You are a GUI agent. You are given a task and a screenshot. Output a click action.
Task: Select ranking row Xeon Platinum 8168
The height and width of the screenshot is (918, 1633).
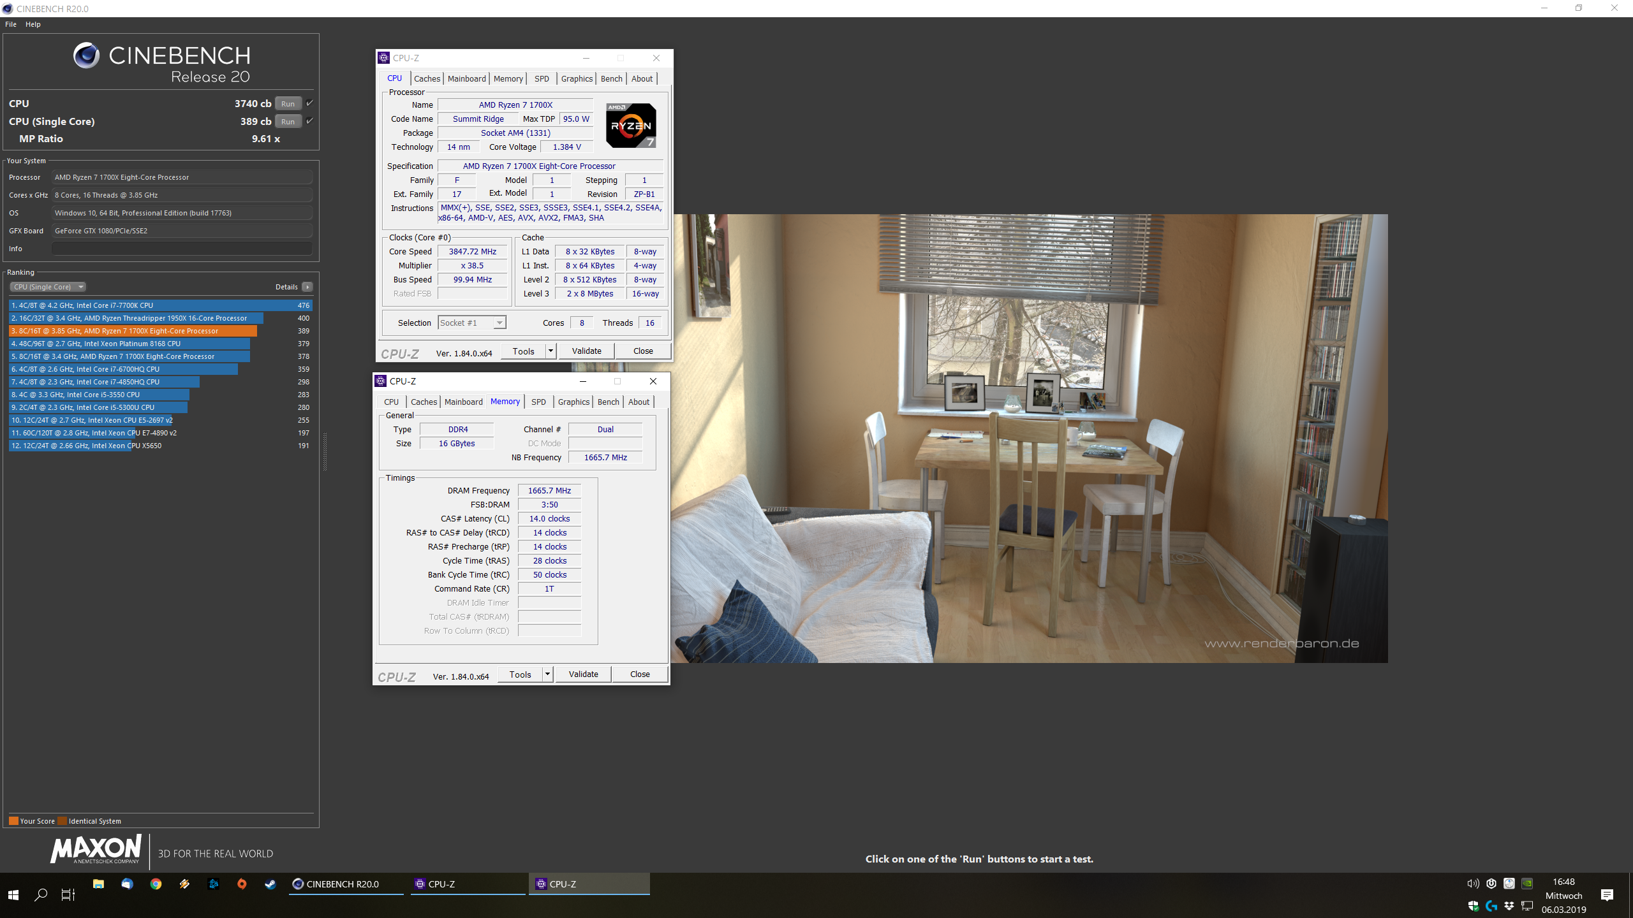coord(160,344)
